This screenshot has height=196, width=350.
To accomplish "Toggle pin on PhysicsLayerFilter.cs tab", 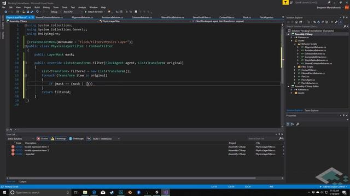I will [x=30, y=17].
